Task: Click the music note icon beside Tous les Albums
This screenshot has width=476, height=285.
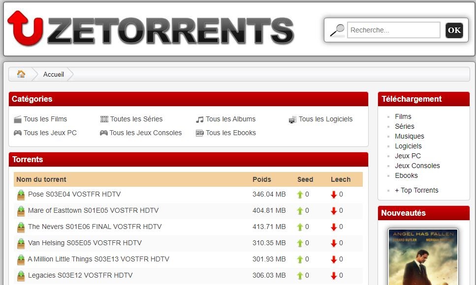Action: pyautogui.click(x=199, y=119)
